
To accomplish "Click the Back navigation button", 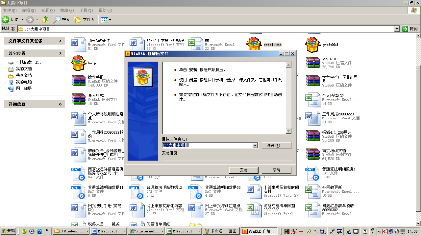I will [11, 20].
